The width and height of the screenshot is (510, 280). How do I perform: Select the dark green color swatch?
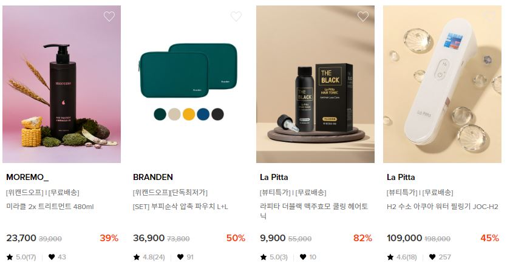coord(160,115)
